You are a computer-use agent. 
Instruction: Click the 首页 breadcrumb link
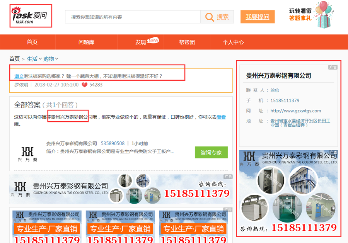(14, 59)
